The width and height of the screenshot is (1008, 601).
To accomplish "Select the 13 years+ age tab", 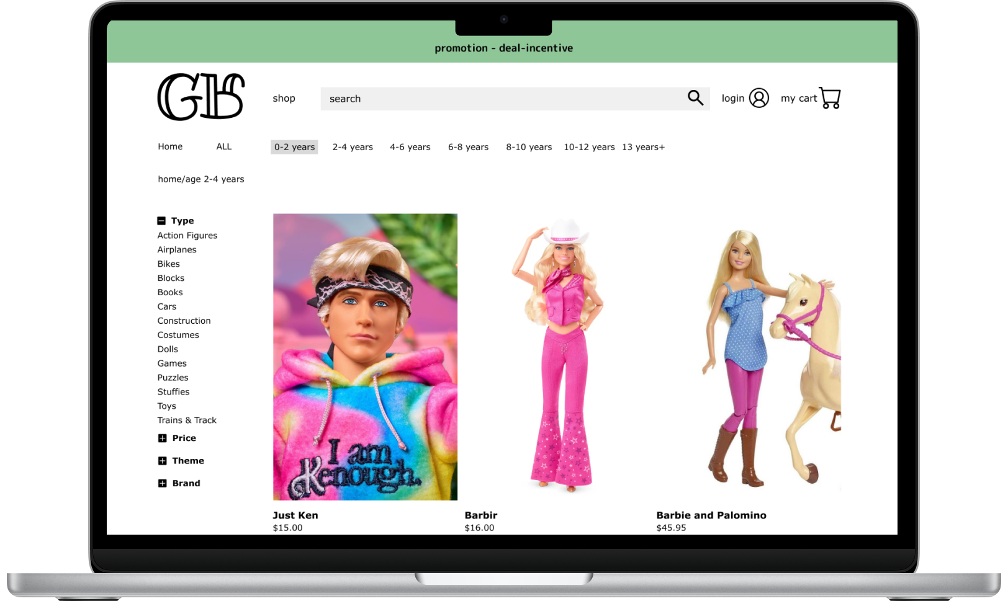I will coord(643,147).
